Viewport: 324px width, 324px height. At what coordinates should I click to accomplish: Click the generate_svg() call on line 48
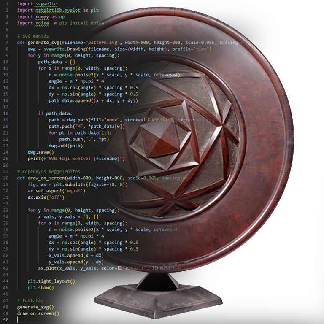(35, 307)
